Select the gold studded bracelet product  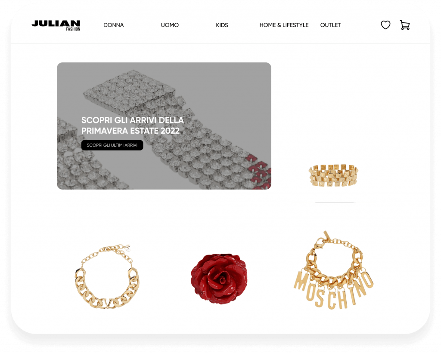[333, 175]
